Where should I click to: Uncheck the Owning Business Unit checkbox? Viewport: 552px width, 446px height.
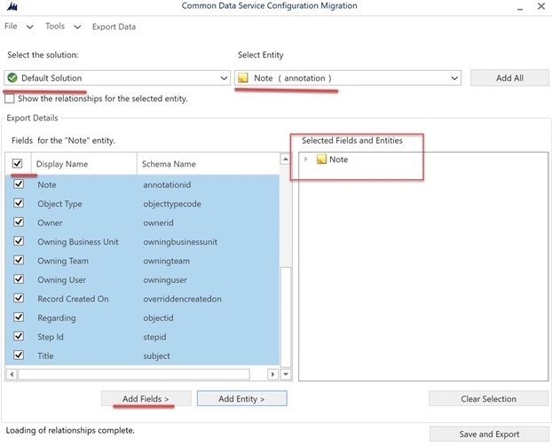coord(19,241)
